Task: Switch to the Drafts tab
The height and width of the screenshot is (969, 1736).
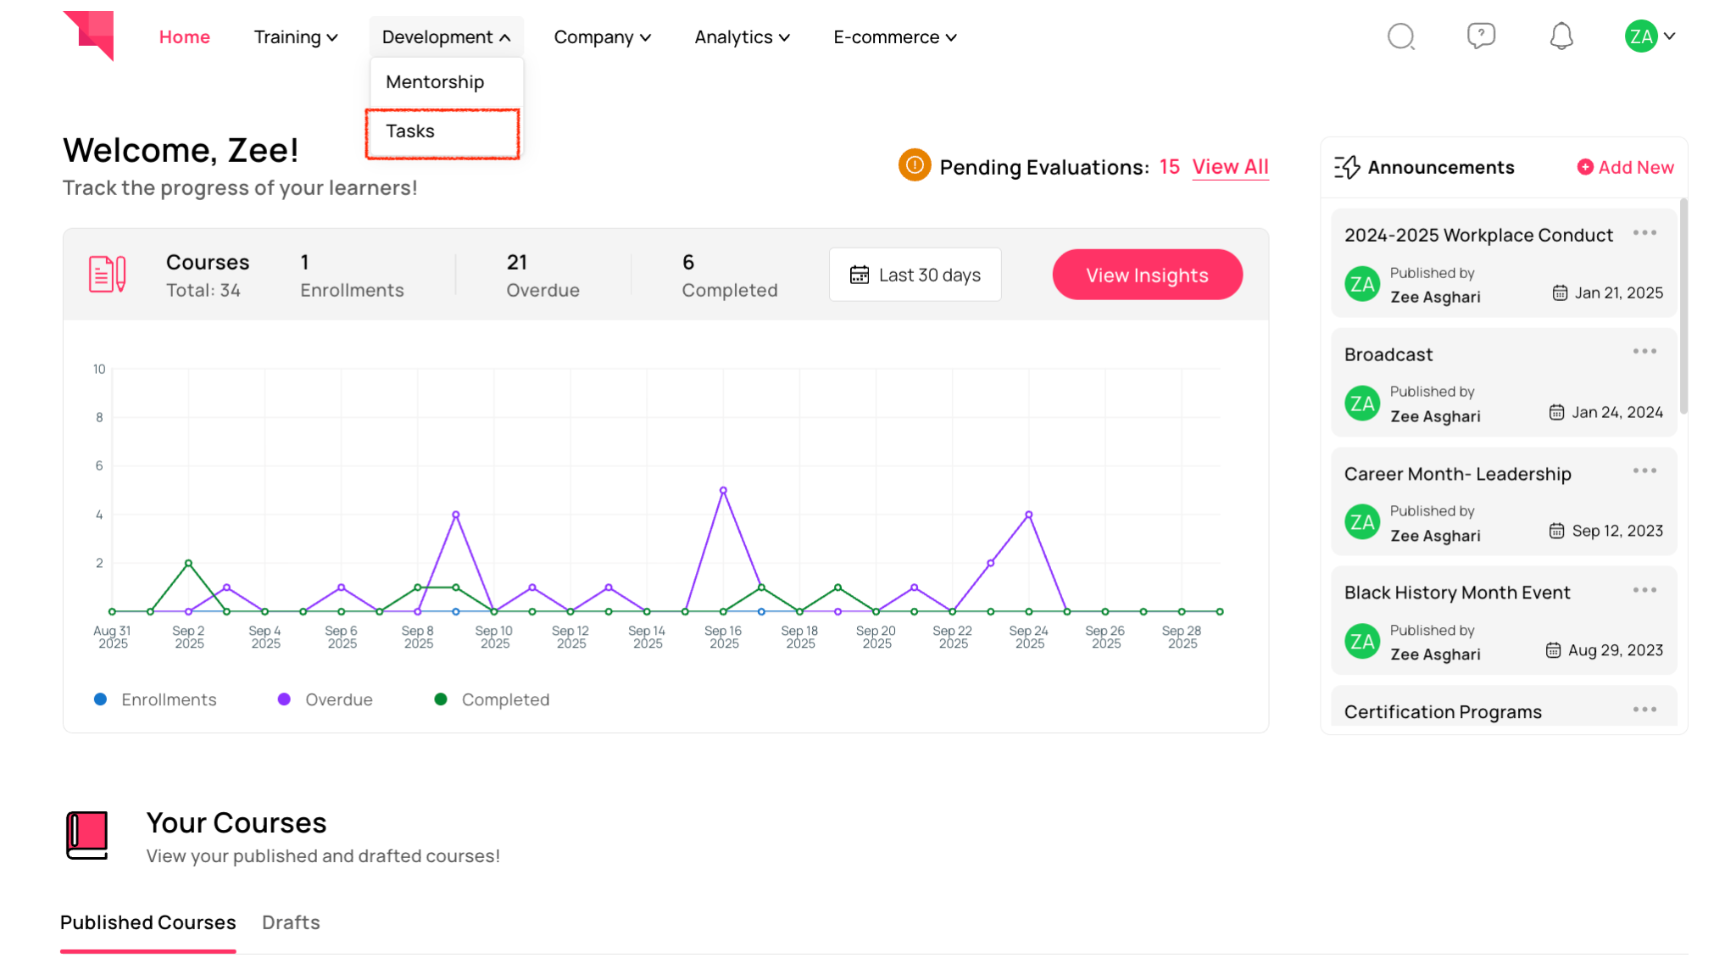Action: coord(291,922)
